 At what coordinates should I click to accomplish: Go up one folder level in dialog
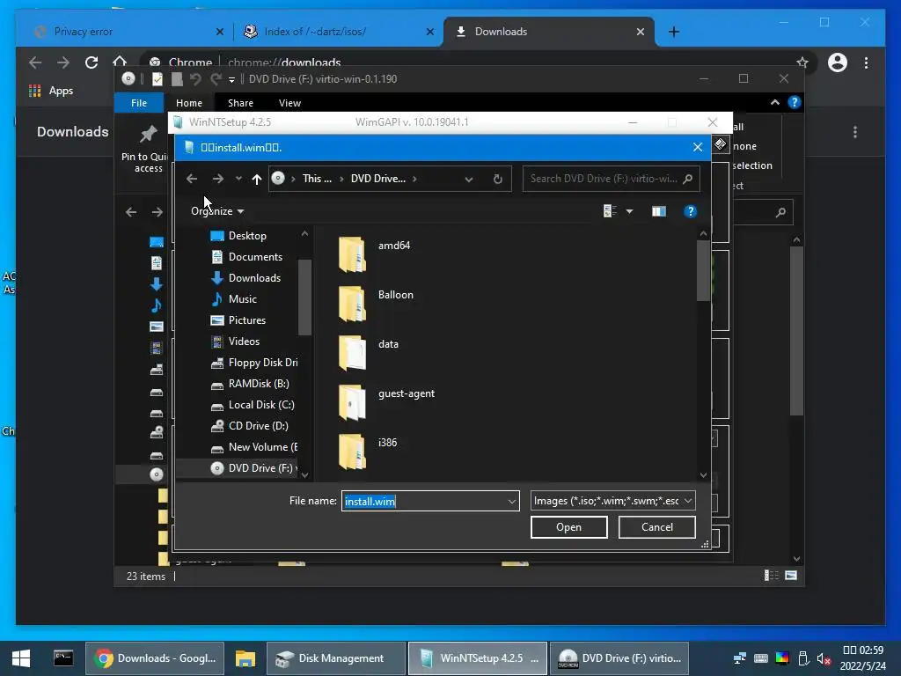pos(257,179)
